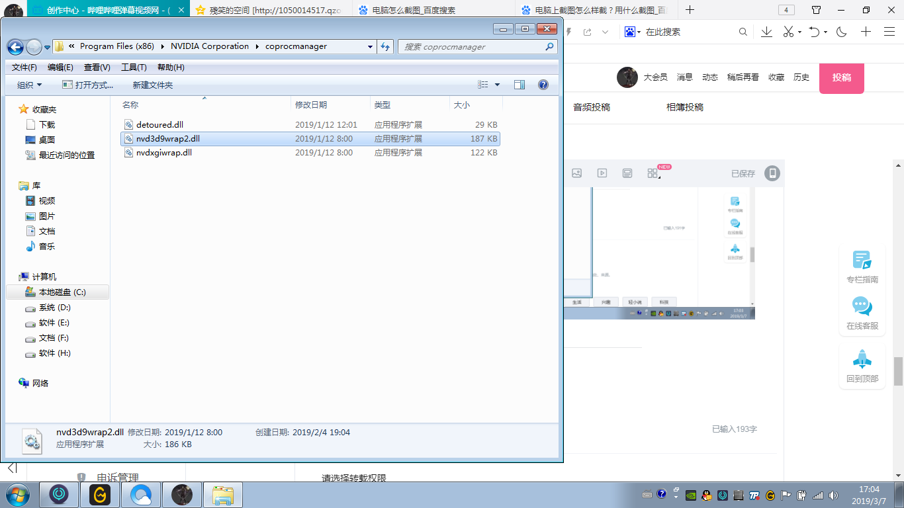
Task: Sort by 名称 column header
Action: click(x=130, y=105)
